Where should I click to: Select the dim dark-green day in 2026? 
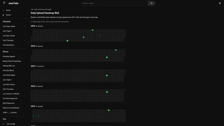click(x=100, y=36)
